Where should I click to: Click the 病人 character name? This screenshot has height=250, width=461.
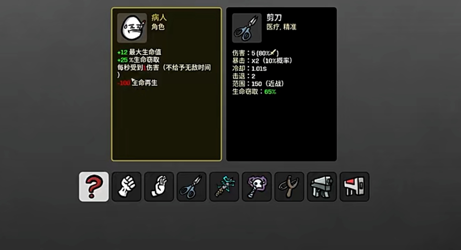159,18
